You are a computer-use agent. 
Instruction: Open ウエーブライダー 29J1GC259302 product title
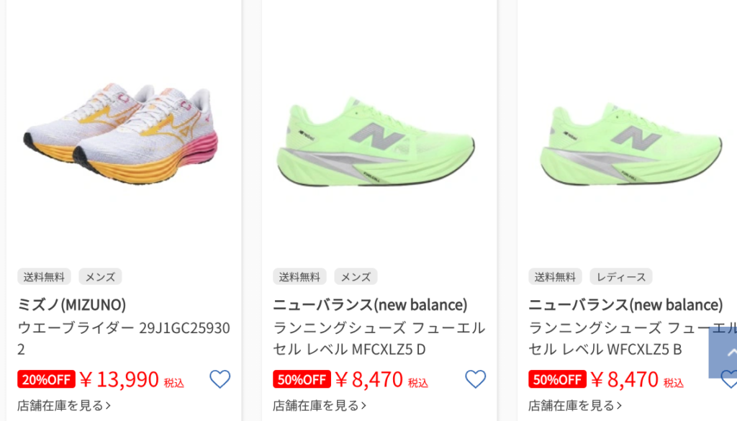point(124,338)
